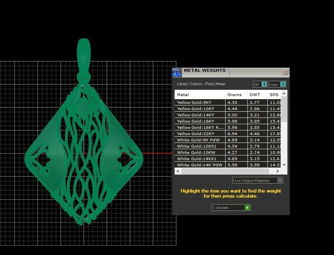Sort by the DWT column header

tap(257, 95)
